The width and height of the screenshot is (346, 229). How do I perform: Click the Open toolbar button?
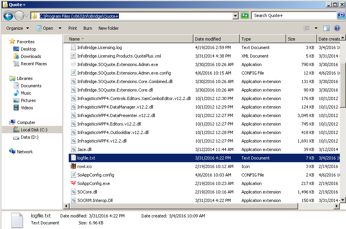(45, 28)
